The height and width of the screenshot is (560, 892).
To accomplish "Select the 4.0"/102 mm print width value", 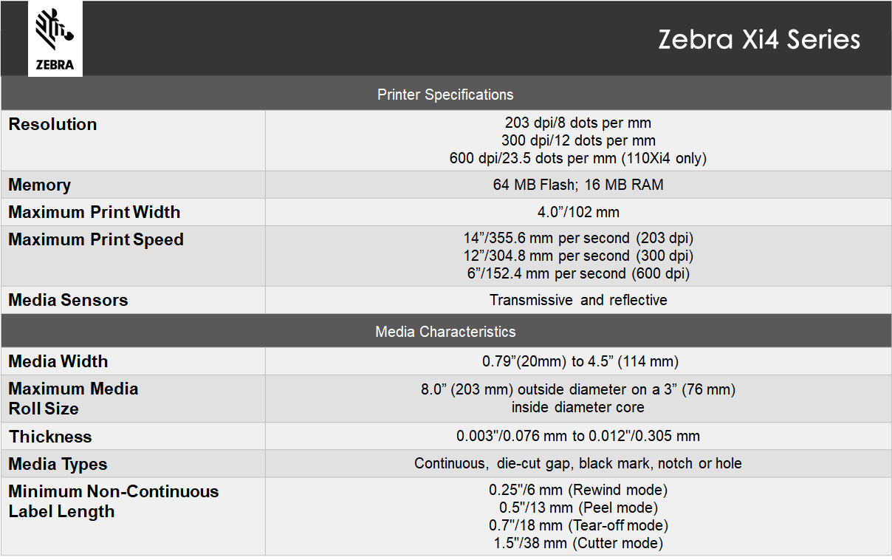I will [x=578, y=212].
